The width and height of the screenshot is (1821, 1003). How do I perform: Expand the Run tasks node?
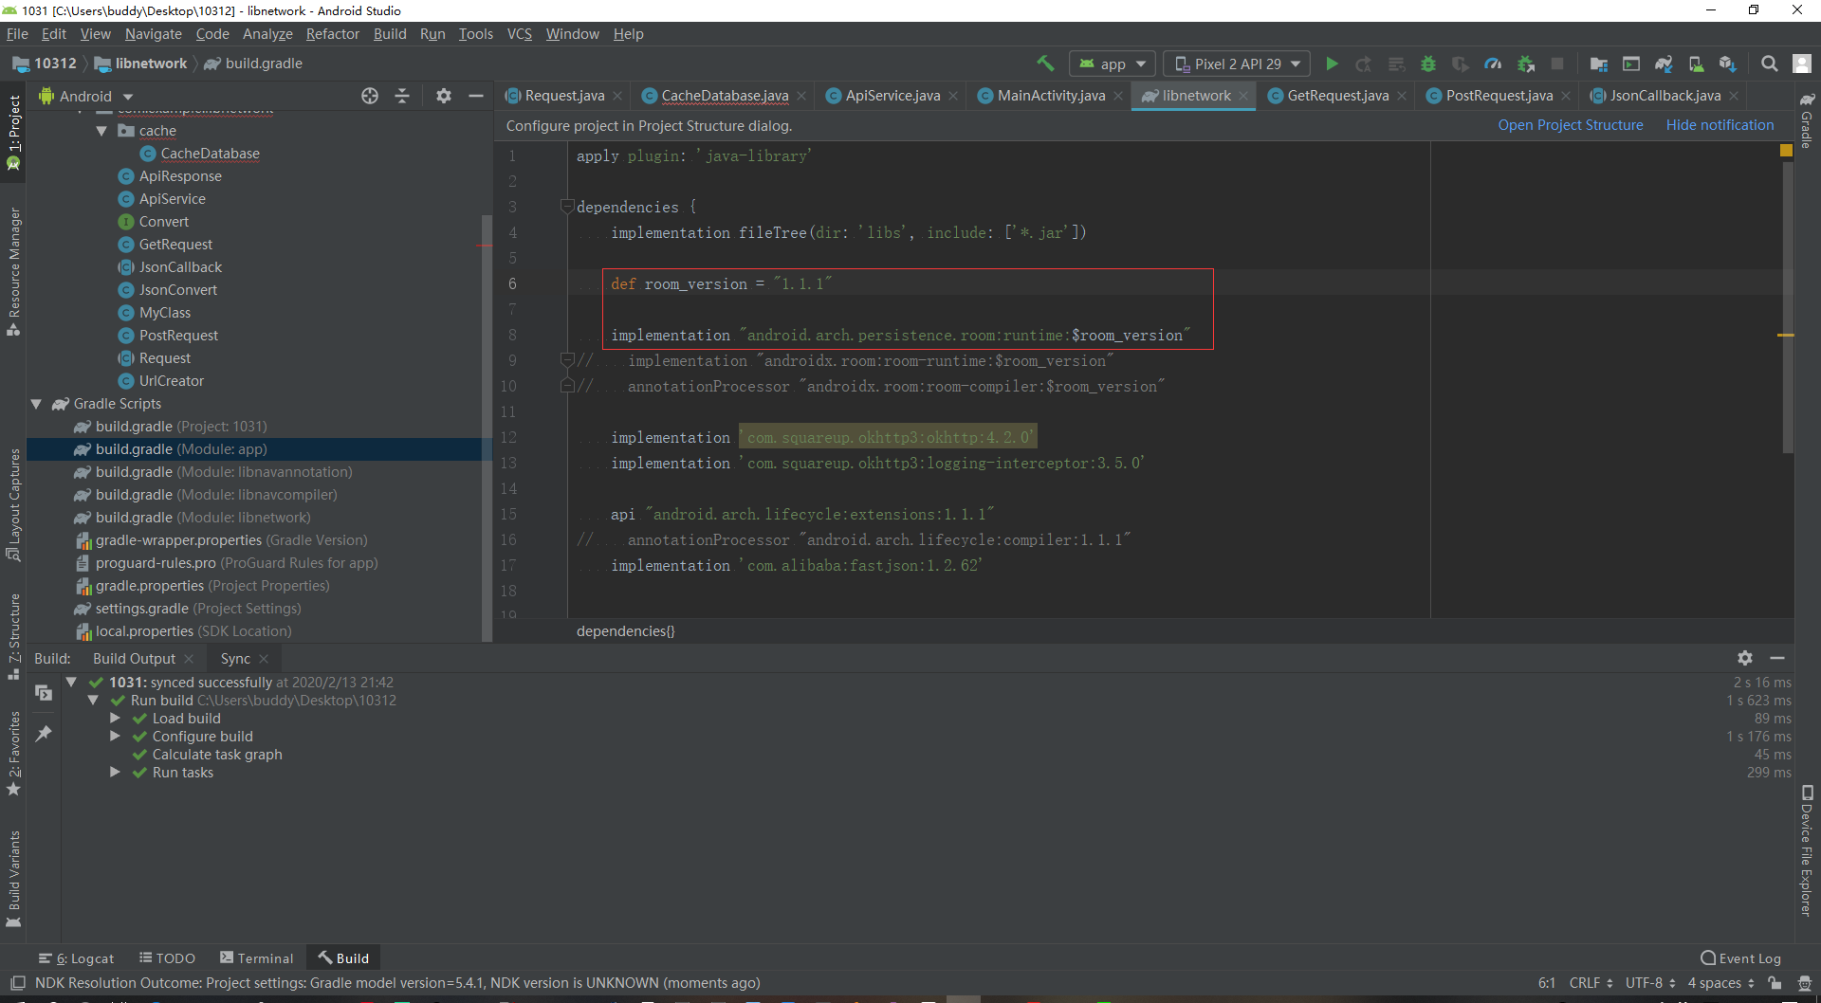[115, 772]
